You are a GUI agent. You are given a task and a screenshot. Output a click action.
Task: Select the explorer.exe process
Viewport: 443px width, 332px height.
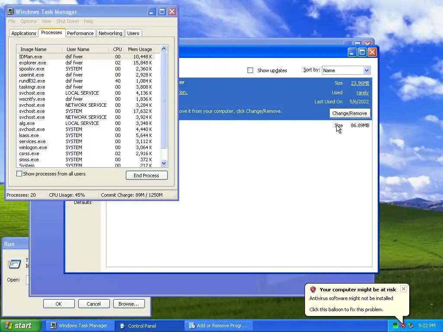click(86, 63)
